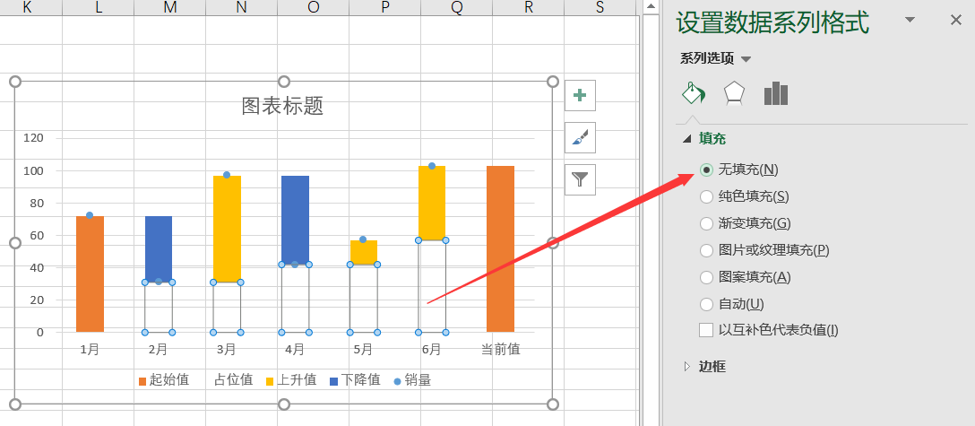Image resolution: width=975 pixels, height=426 pixels.
Task: Click the 1月 axis label
Action: 91,350
